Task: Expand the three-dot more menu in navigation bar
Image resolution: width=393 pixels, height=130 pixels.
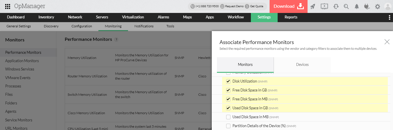Action: 390,17
